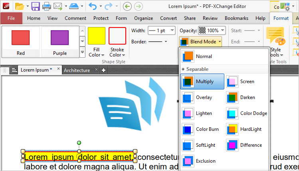Image resolution: width=299 pixels, height=171 pixels.
Task: Click the Email envelope icon
Action: [57, 6]
